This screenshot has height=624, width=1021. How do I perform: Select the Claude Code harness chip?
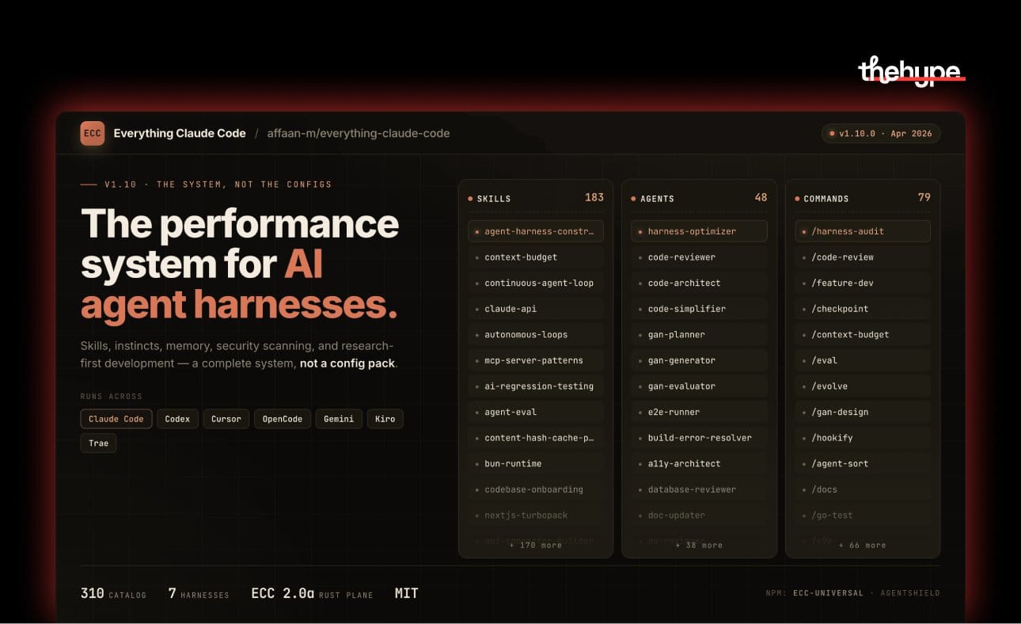pyautogui.click(x=116, y=419)
